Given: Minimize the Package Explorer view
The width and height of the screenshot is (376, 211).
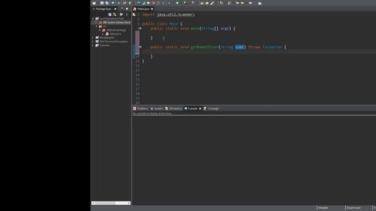Looking at the screenshot, I should [122, 9].
